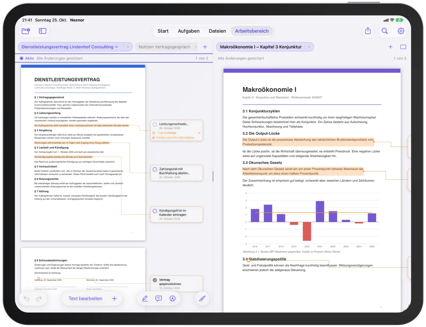Screen dimensions: 426x327
Task: Click the '1 von 2' page indicator in left pane
Action: pyautogui.click(x=202, y=58)
